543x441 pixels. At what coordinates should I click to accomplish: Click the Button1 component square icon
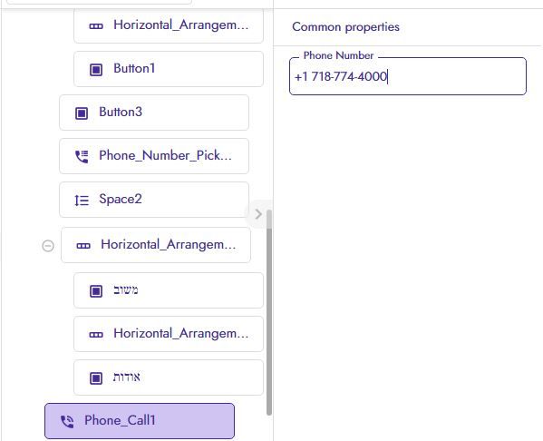click(x=96, y=69)
